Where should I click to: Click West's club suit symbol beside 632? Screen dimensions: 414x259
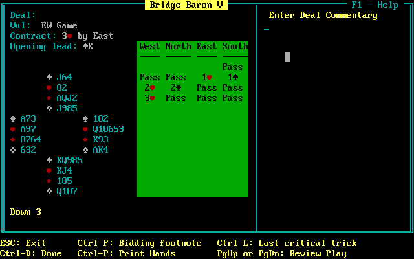(13, 150)
